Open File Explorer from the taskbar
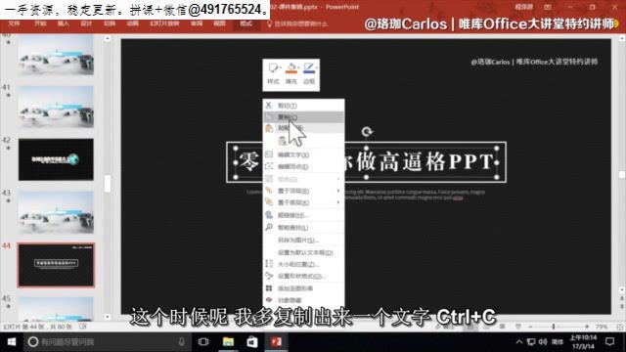The image size is (626, 352). pos(228,342)
